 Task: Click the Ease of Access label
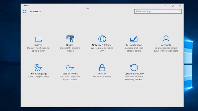(x=70, y=74)
